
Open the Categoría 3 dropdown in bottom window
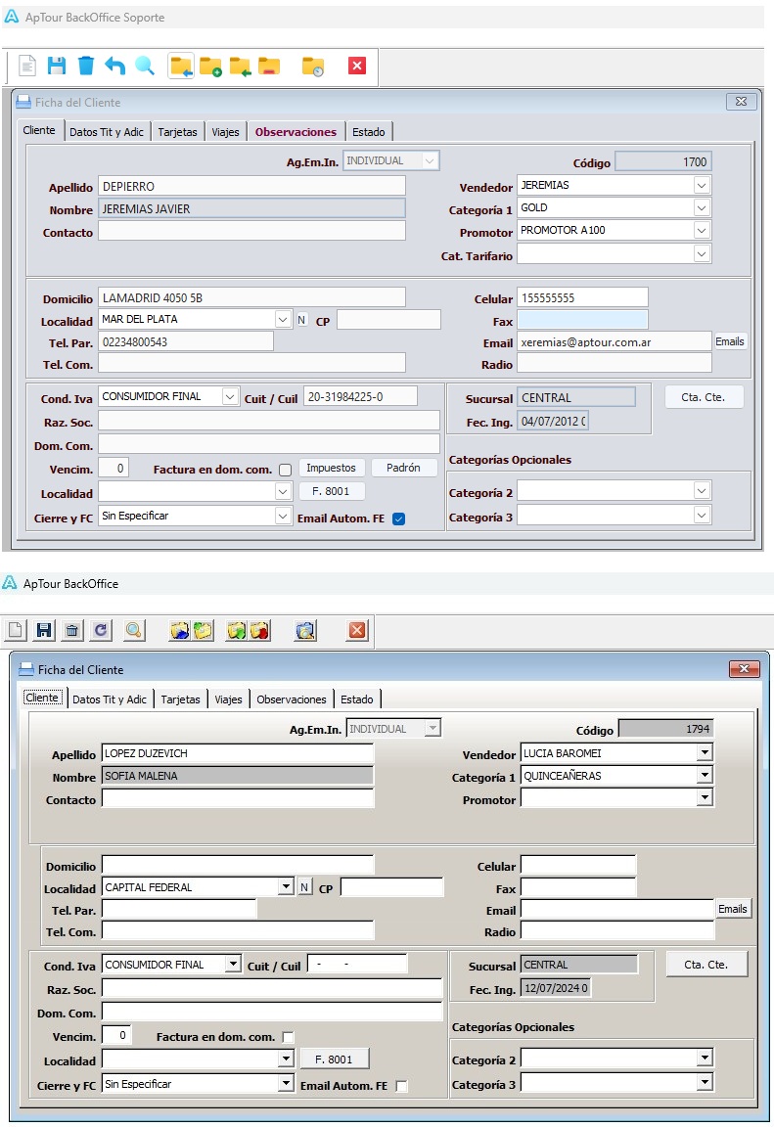coord(705,1082)
